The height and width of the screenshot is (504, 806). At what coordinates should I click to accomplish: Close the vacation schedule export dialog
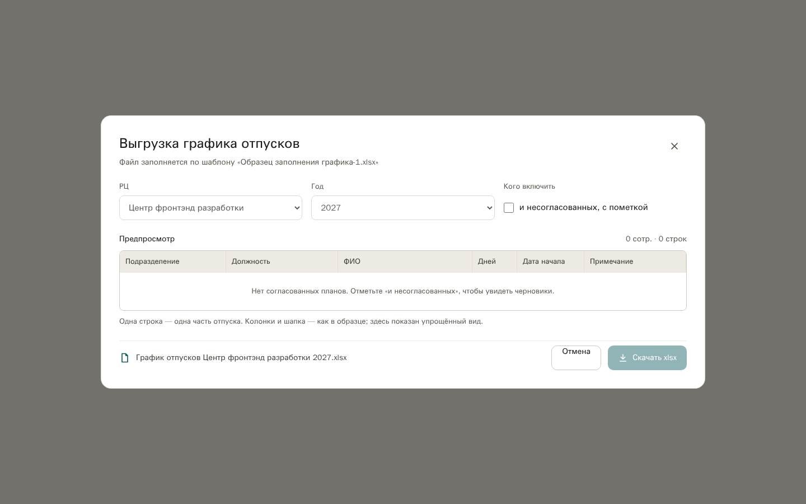[674, 146]
